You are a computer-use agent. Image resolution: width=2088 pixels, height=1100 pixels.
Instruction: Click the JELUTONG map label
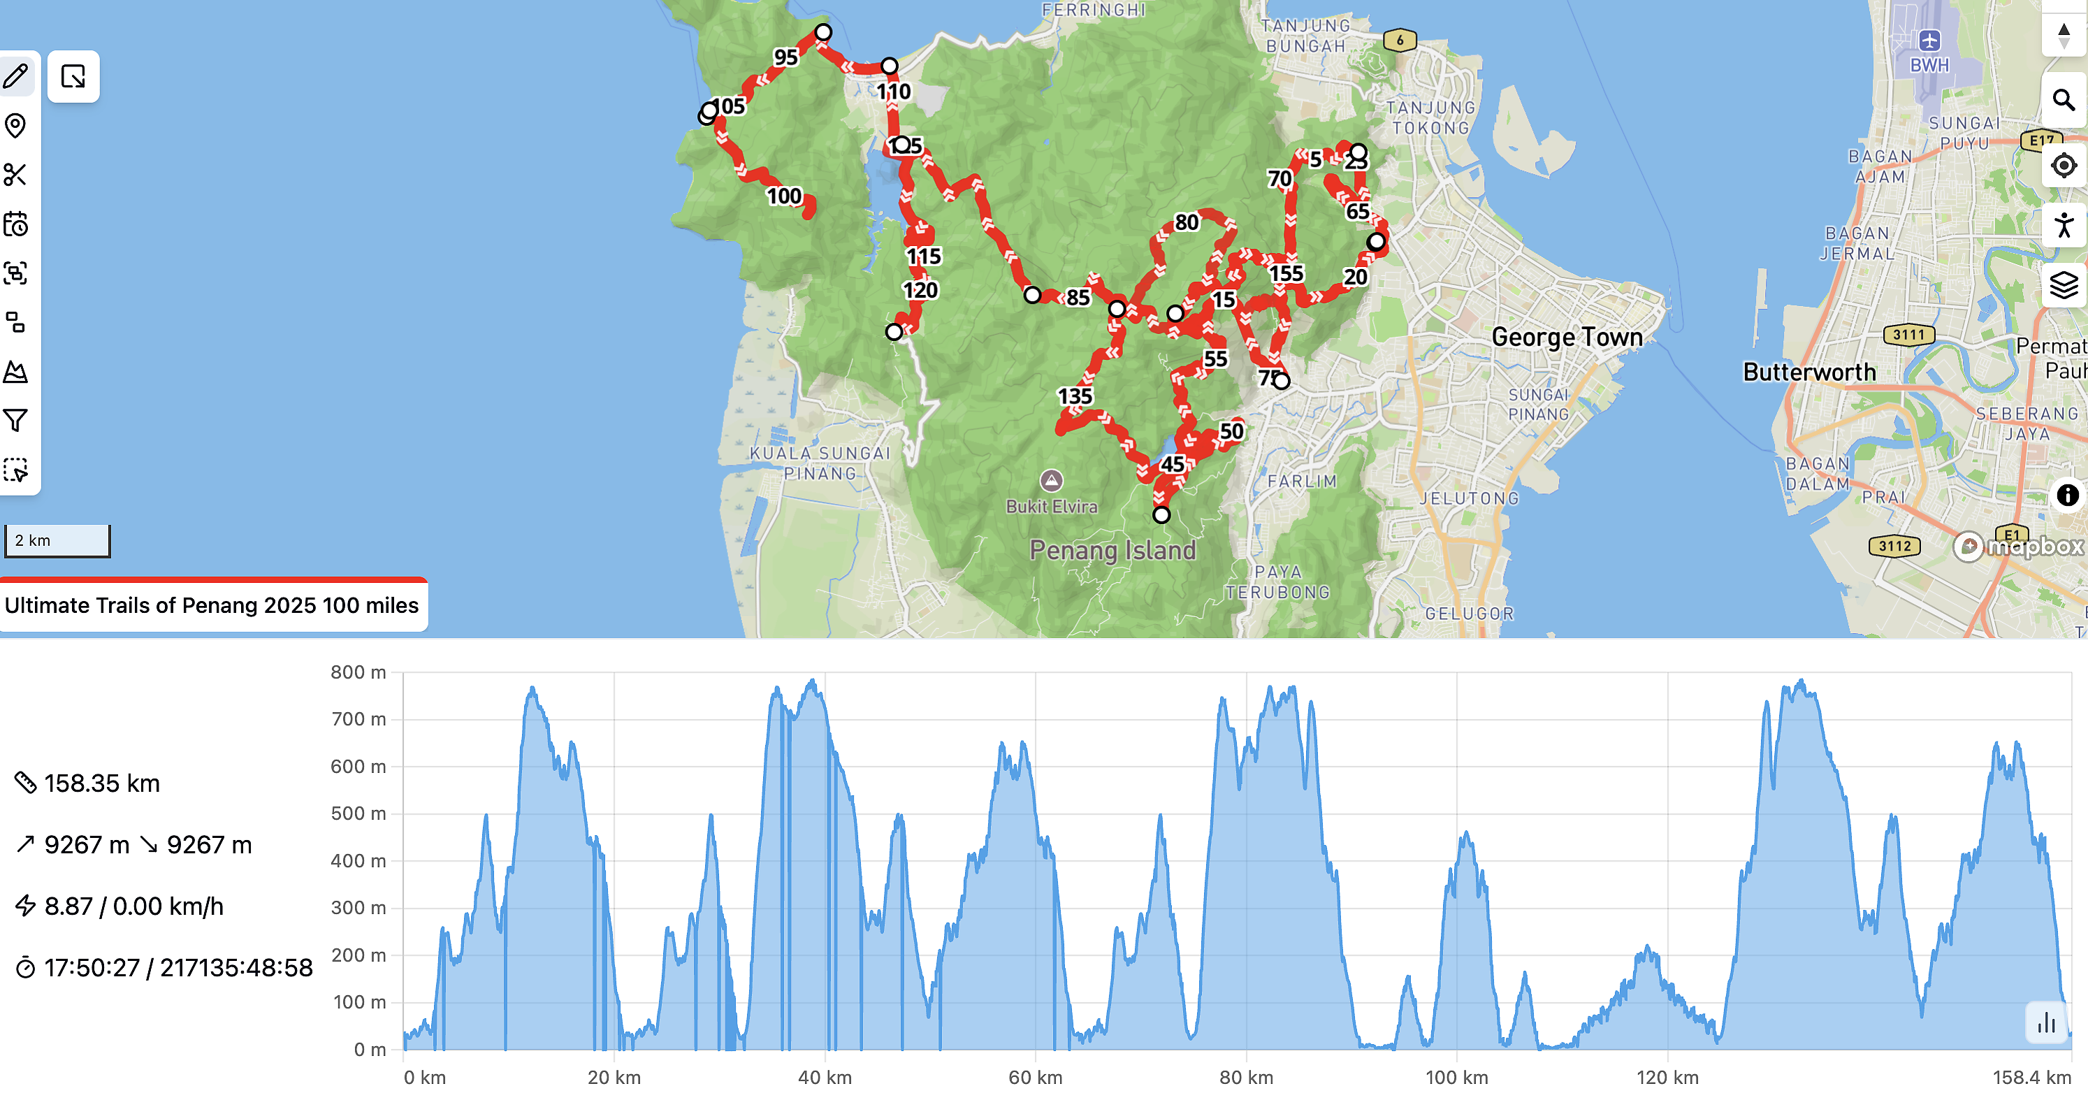[1469, 498]
